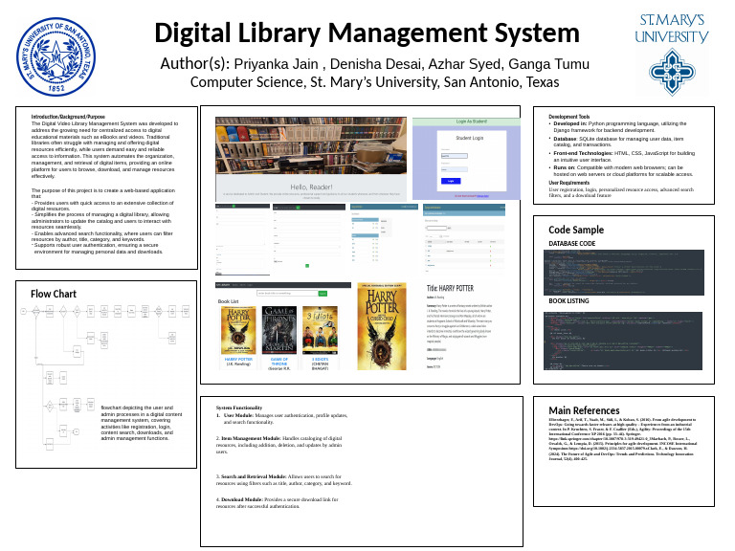Viewport: 735px width, 551px height.
Task: Click the 'Introduction/Background/Purpose' heading
Action: pos(68,117)
